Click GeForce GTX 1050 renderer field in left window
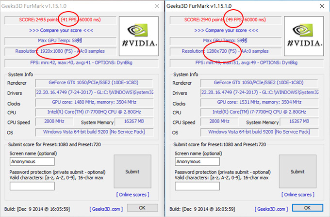This screenshot has height=217, width=330. point(94,83)
